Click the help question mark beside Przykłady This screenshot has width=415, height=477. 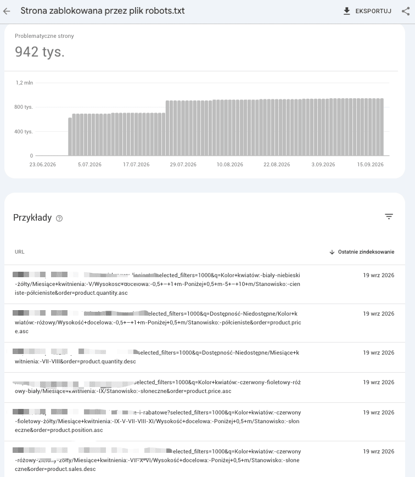(x=59, y=218)
